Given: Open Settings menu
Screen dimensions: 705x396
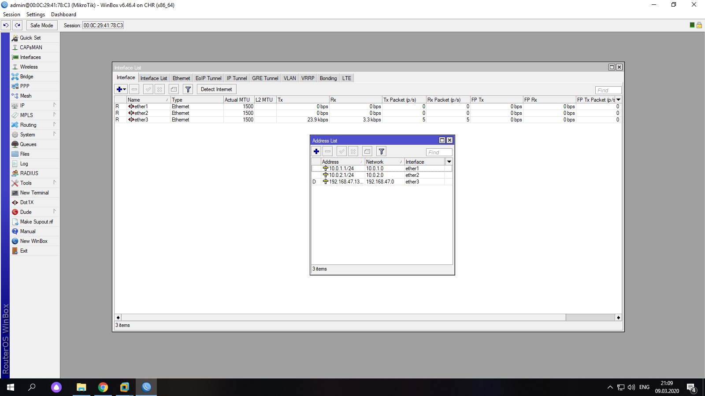Looking at the screenshot, I should click(x=36, y=15).
